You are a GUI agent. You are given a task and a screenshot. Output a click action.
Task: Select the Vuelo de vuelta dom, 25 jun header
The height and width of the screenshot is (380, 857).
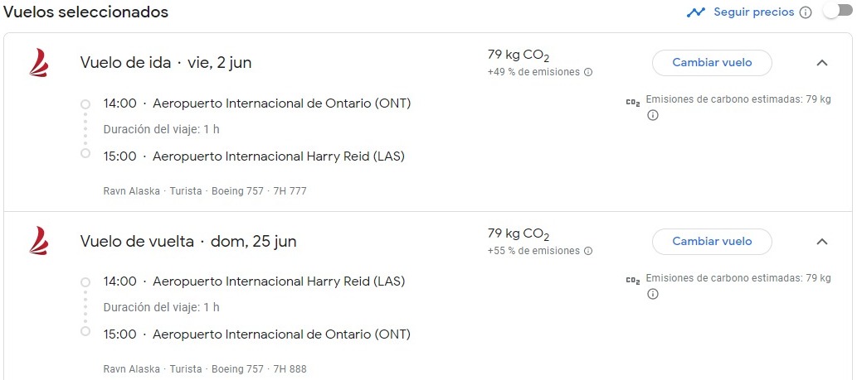pyautogui.click(x=188, y=242)
